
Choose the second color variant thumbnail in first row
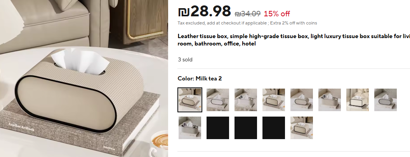[x=218, y=100]
